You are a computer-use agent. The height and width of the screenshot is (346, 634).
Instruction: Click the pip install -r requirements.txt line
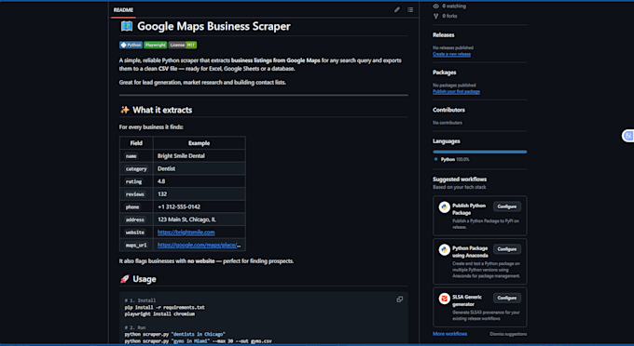(x=165, y=307)
